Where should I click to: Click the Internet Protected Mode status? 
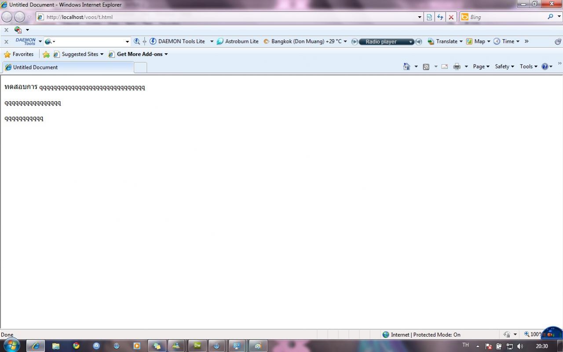(x=421, y=334)
